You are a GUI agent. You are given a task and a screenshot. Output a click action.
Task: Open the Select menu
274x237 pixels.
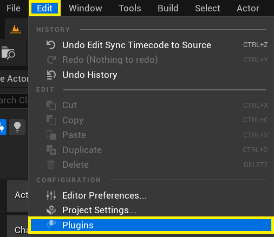[207, 8]
